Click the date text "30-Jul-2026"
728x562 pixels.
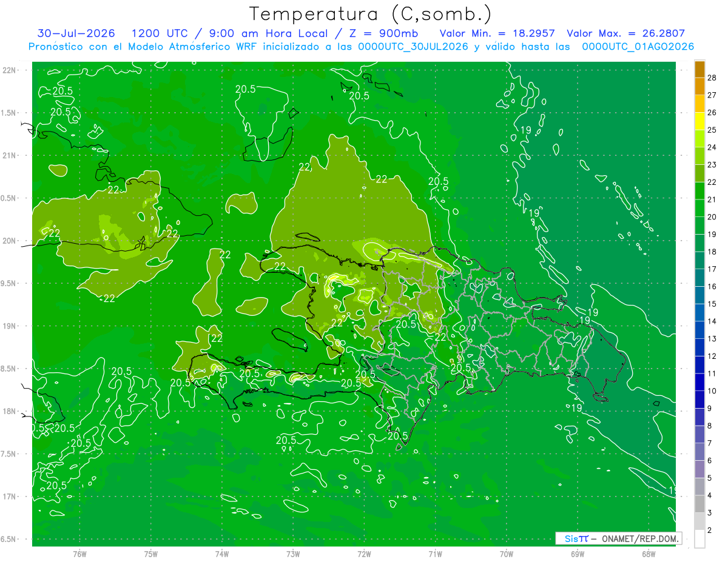tap(76, 34)
